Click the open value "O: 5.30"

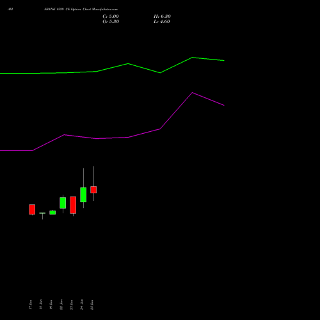tap(111, 22)
